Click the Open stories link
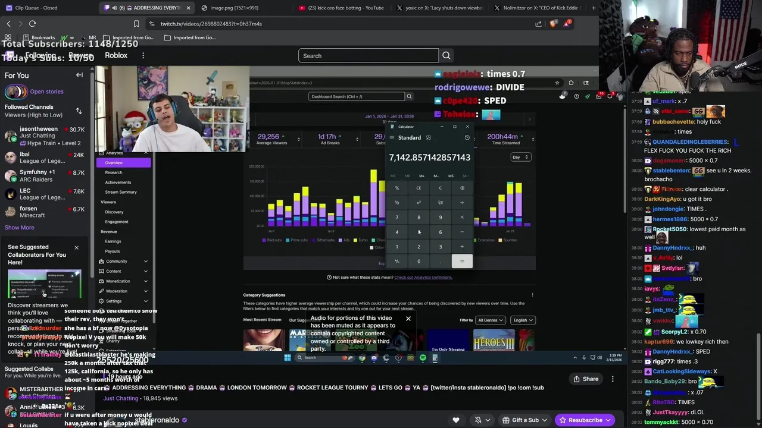This screenshot has width=762, height=428. click(46, 92)
